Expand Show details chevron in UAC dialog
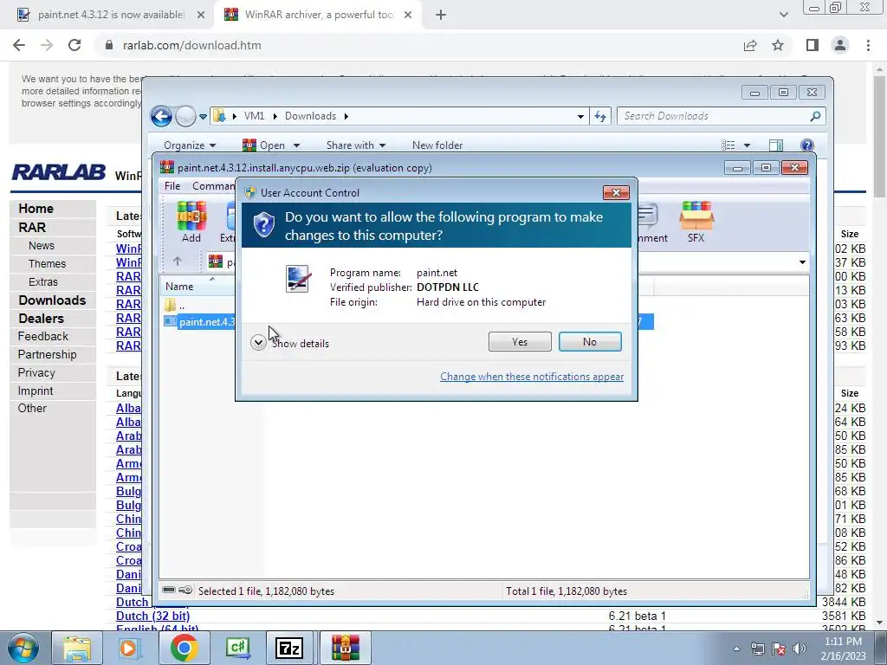The width and height of the screenshot is (887, 665). point(258,343)
